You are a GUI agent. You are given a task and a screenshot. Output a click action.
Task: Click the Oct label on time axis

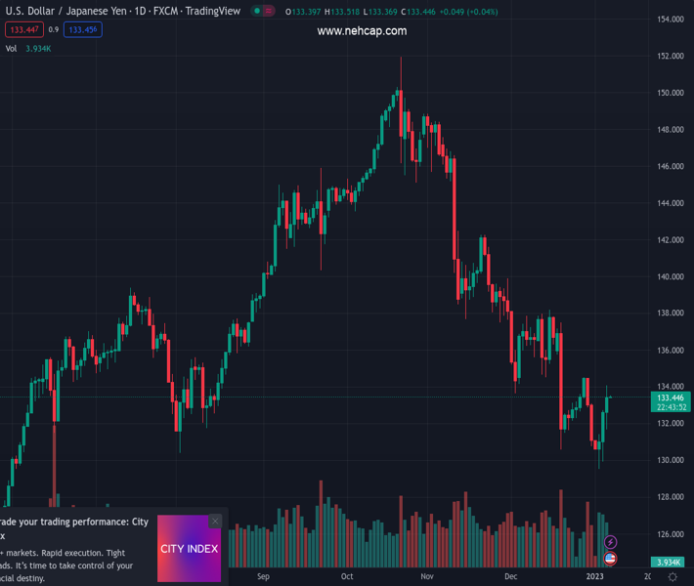(x=347, y=577)
